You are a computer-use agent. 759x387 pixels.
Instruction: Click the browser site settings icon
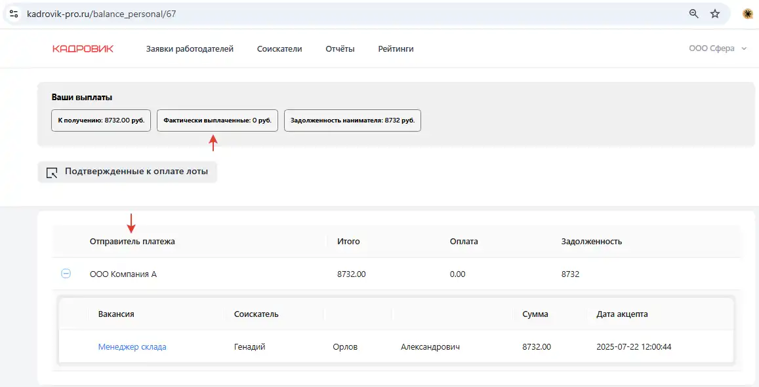pos(14,14)
